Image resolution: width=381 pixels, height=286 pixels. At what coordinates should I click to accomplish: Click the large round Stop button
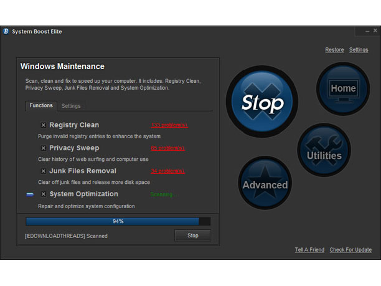[x=262, y=102]
